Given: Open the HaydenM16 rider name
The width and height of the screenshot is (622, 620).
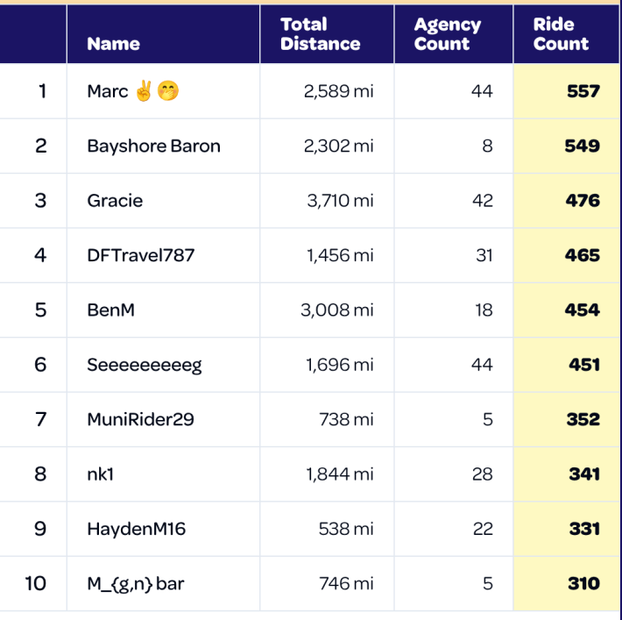Looking at the screenshot, I should [136, 529].
